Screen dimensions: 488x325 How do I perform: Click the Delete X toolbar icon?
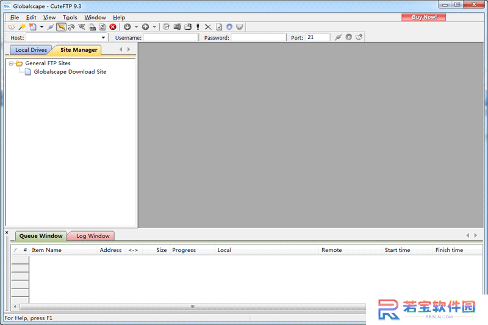(x=208, y=27)
